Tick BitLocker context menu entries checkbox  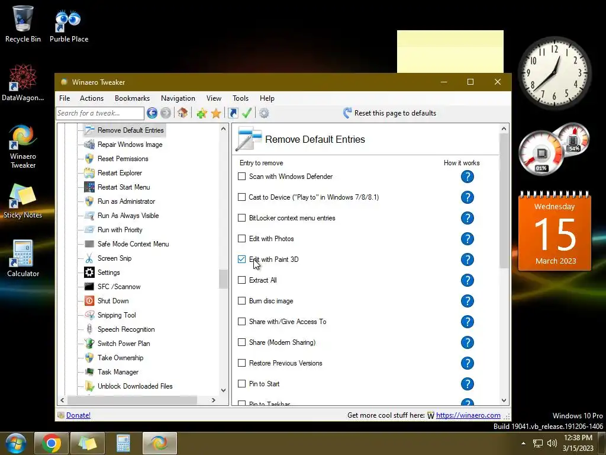coord(241,218)
